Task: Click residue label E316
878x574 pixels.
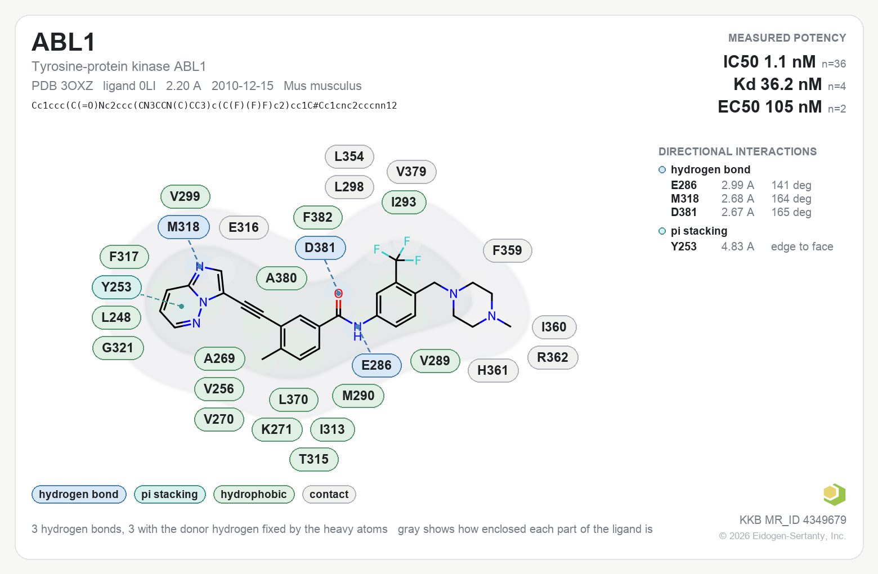Action: click(244, 227)
